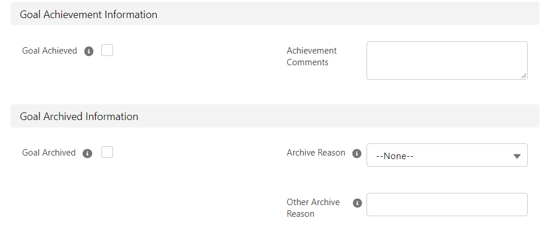Show help icon for Other Archive Reason
The image size is (550, 229).
357,203
